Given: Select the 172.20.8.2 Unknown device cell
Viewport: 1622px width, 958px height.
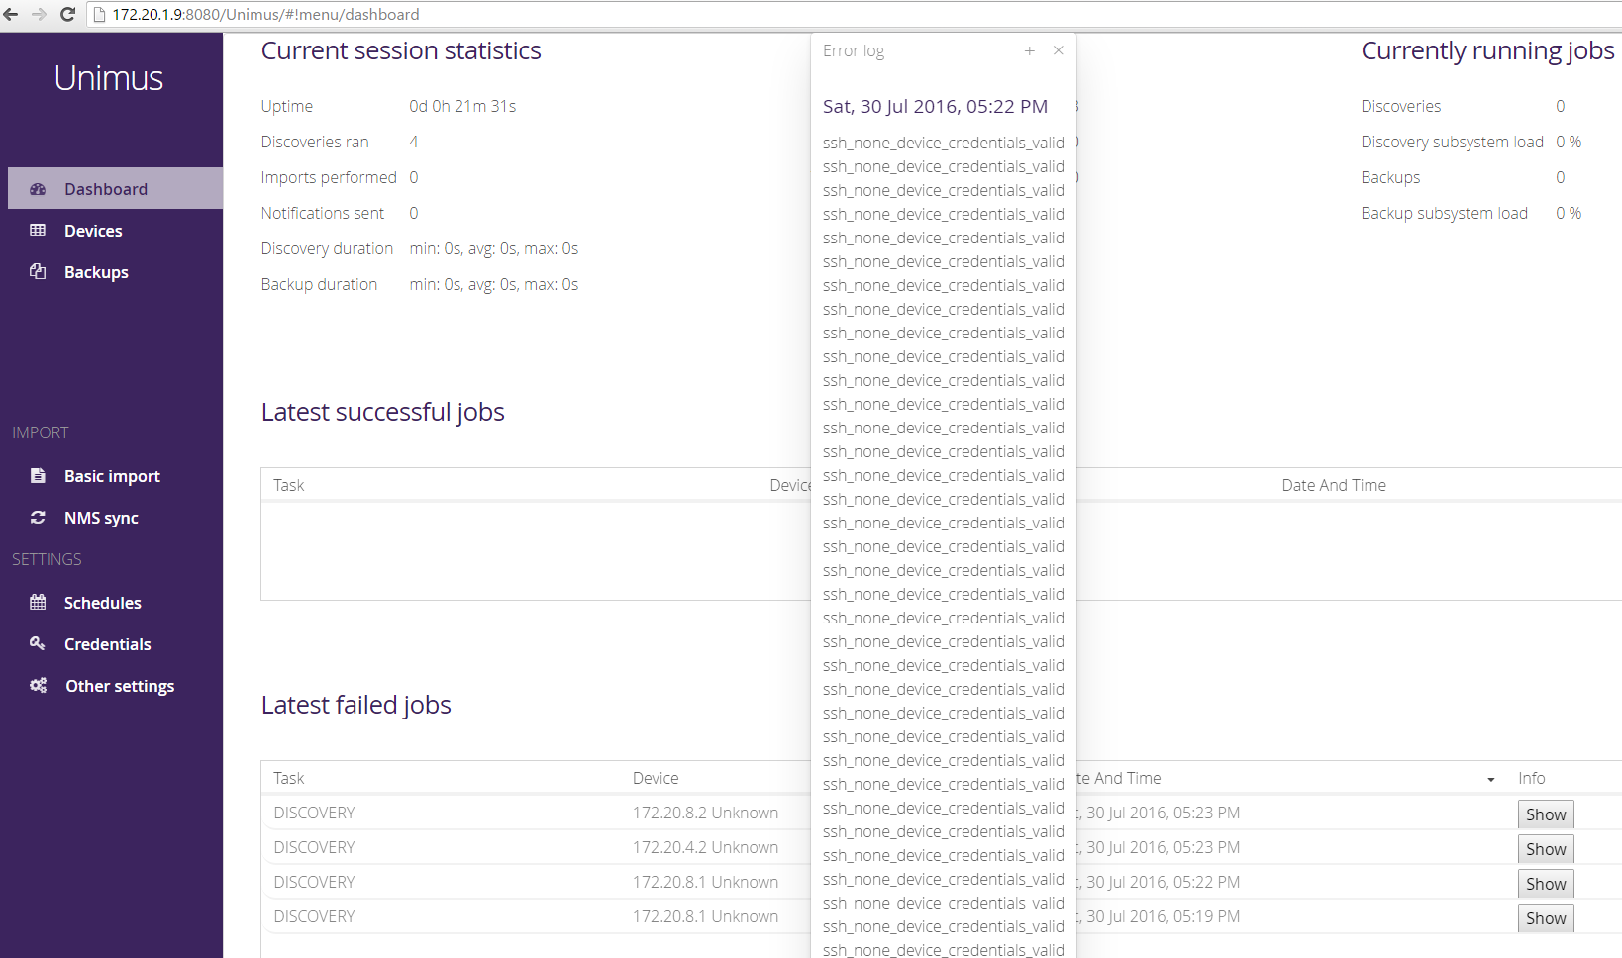Looking at the screenshot, I should coord(706,813).
